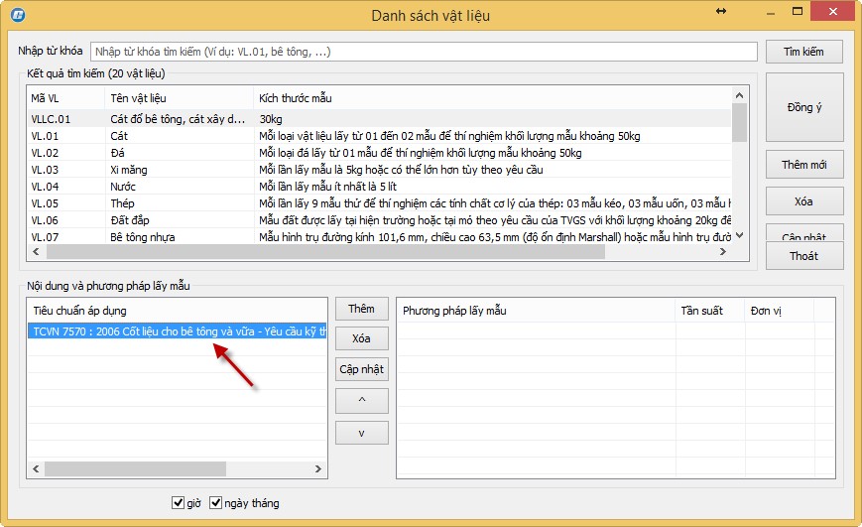The image size is (862, 527).
Task: Click the app icon in title bar
Action: [x=16, y=15]
